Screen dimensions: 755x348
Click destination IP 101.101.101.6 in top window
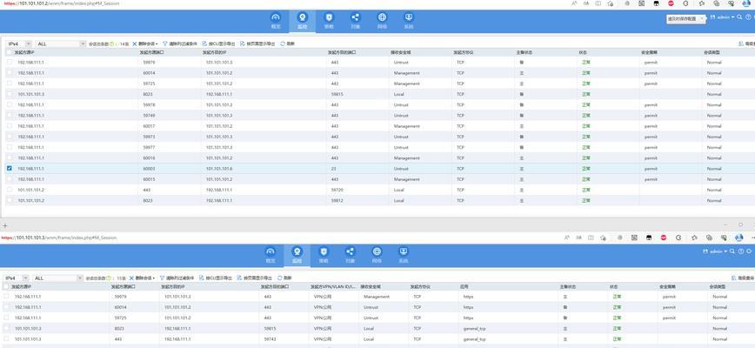(x=218, y=169)
